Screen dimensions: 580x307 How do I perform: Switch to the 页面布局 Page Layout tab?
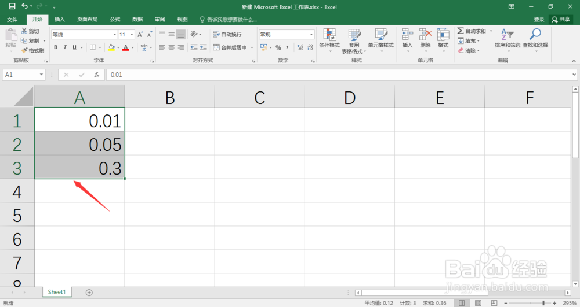[88, 19]
